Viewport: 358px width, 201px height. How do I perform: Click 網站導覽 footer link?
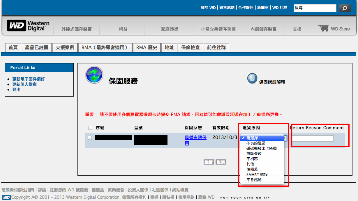click(180, 190)
